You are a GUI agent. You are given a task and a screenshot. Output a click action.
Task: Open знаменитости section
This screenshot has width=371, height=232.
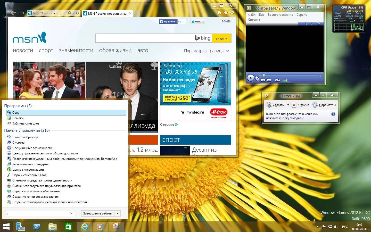coord(76,51)
